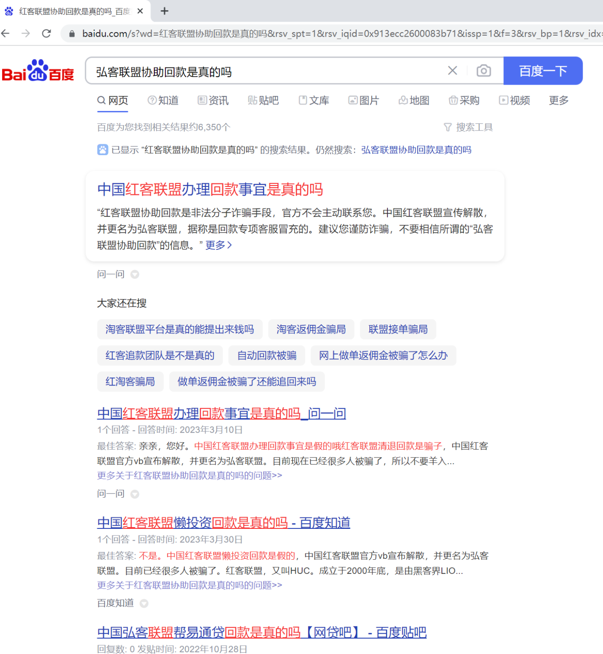603x654 pixels.
Task: Click suggestion 网上做单返佣金被骗了怎么办
Action: (x=383, y=355)
